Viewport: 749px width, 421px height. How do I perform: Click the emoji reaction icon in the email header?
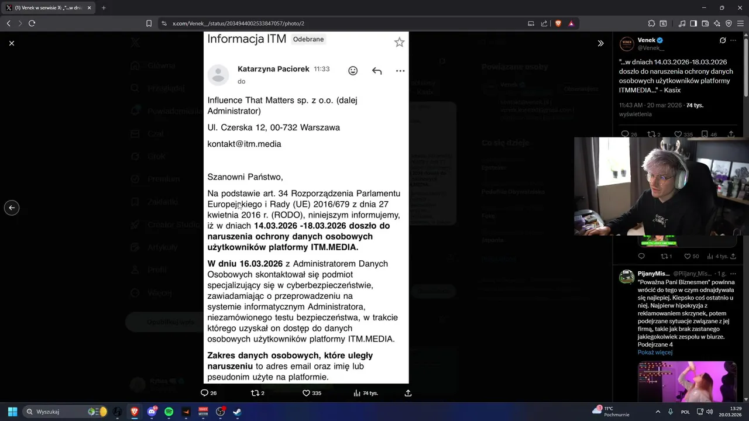click(353, 71)
